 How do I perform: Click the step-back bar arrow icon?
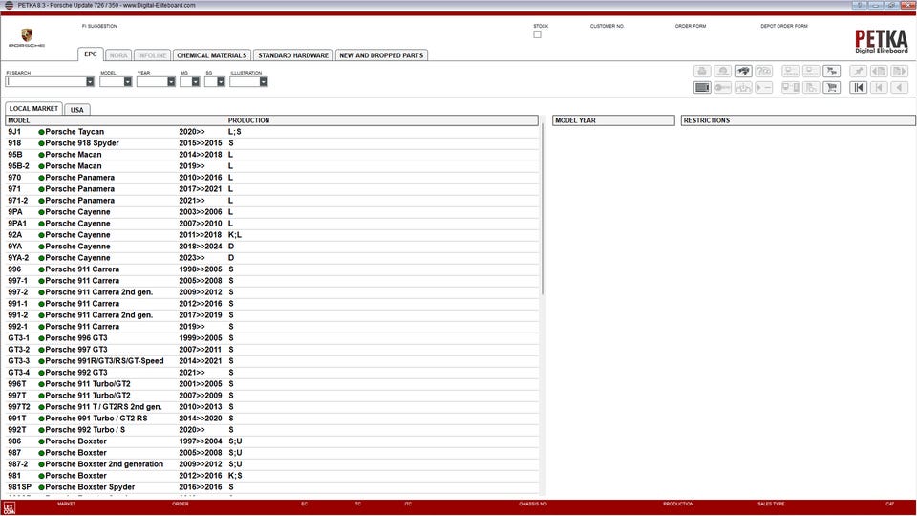coord(879,87)
